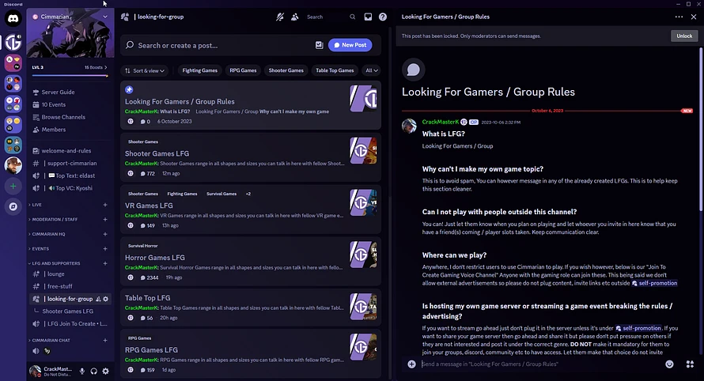Open the Inbox icon in header
The height and width of the screenshot is (381, 704).
click(368, 17)
